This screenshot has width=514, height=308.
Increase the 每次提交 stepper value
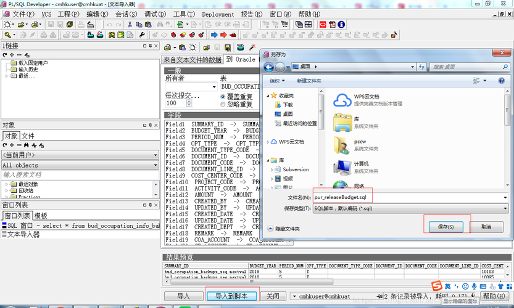click(x=189, y=101)
